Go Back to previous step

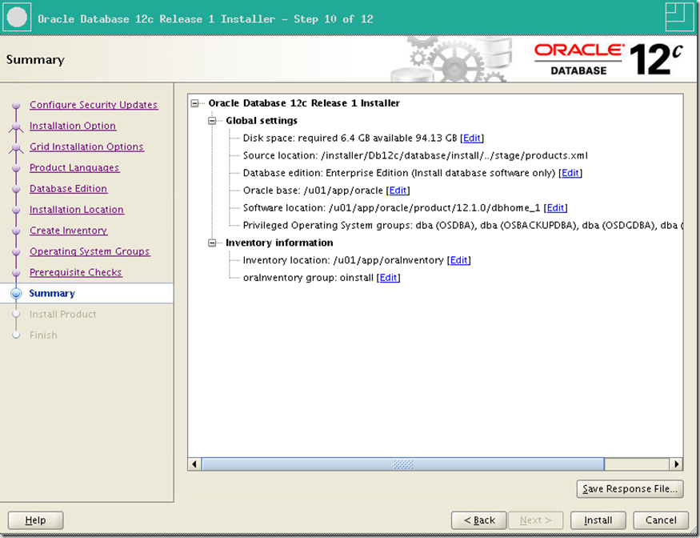479,520
